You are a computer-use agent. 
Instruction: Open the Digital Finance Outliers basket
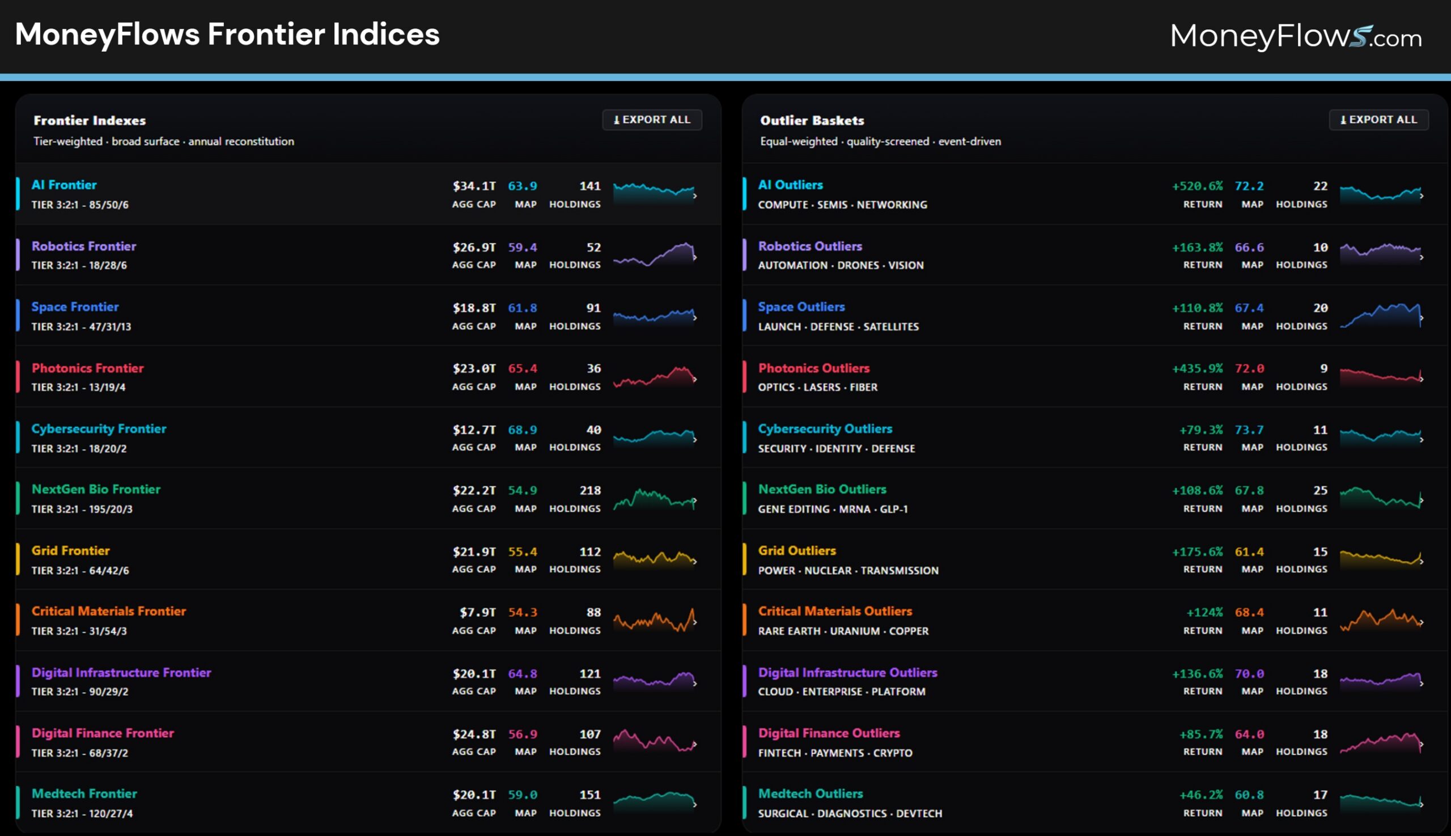click(x=1095, y=742)
